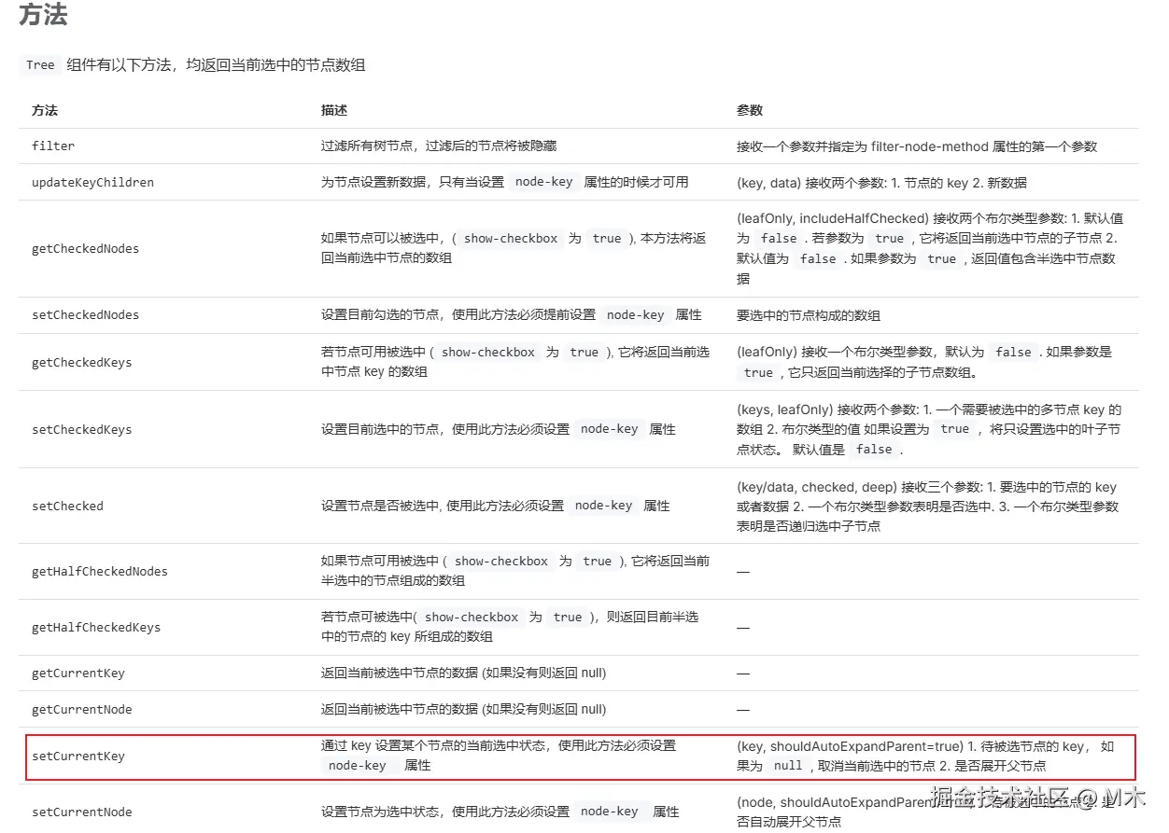Select the getCheckedKeys method name
Screen dimensions: 1169x833
81,363
